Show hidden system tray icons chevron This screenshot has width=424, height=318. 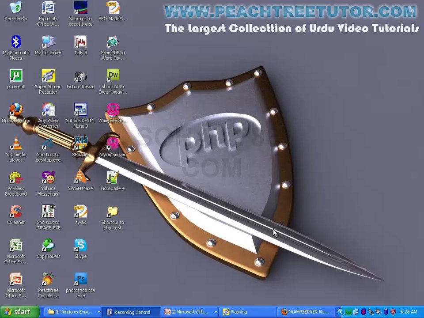[x=341, y=312]
